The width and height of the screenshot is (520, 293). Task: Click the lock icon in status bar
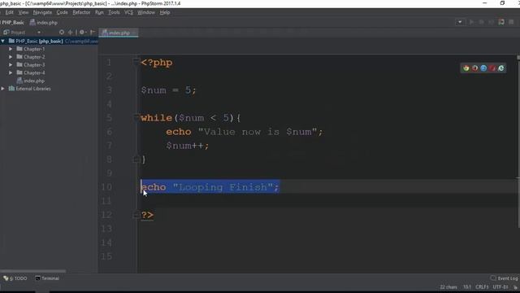pyautogui.click(x=515, y=287)
